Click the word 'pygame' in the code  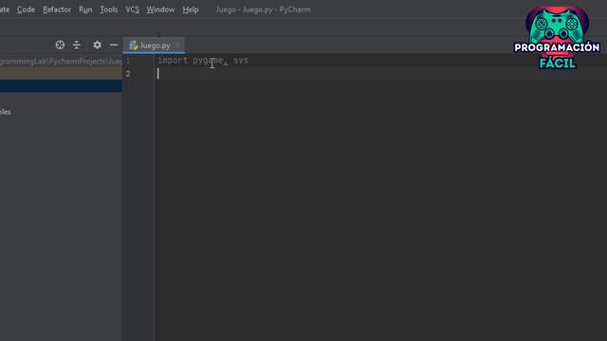click(x=208, y=61)
